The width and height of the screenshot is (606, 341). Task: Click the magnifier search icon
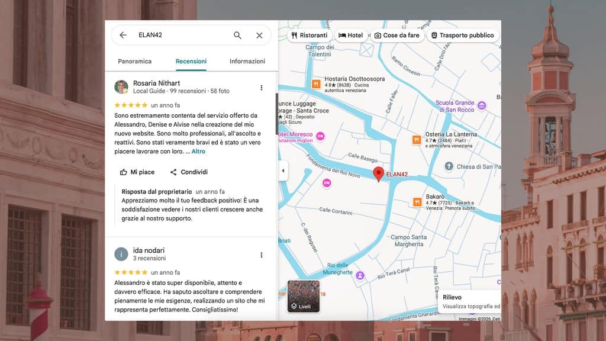coord(237,35)
